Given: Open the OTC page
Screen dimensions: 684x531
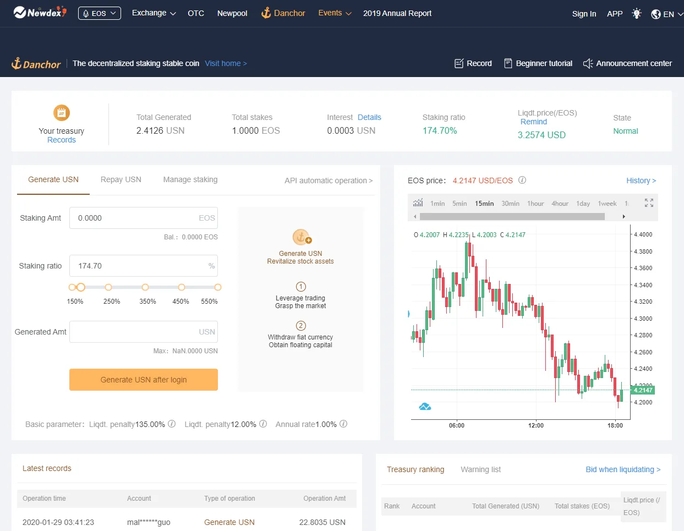Looking at the screenshot, I should coord(196,13).
